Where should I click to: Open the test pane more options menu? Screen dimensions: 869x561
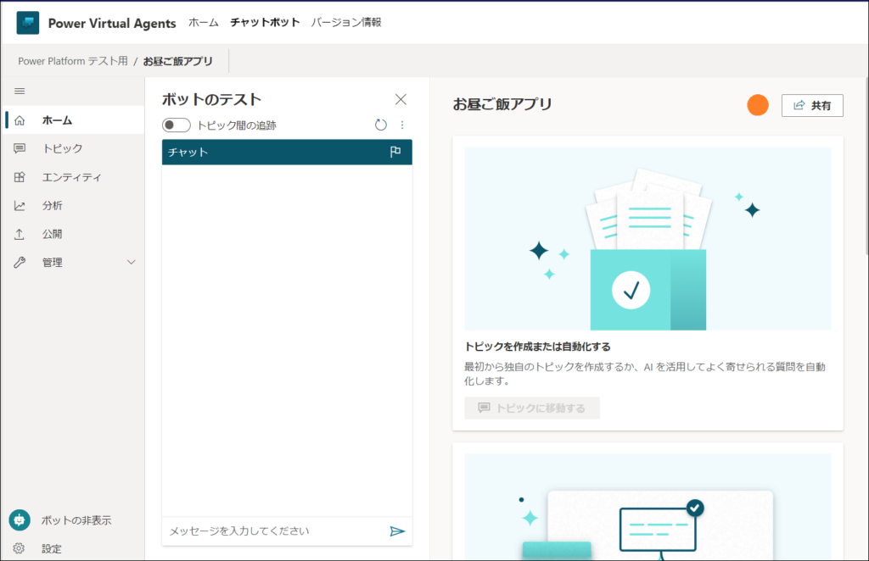tap(402, 125)
